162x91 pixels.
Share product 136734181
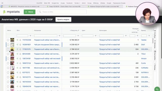point(17,58)
